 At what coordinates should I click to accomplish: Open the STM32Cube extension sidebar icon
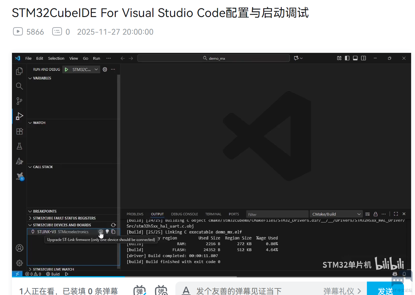[x=20, y=176]
